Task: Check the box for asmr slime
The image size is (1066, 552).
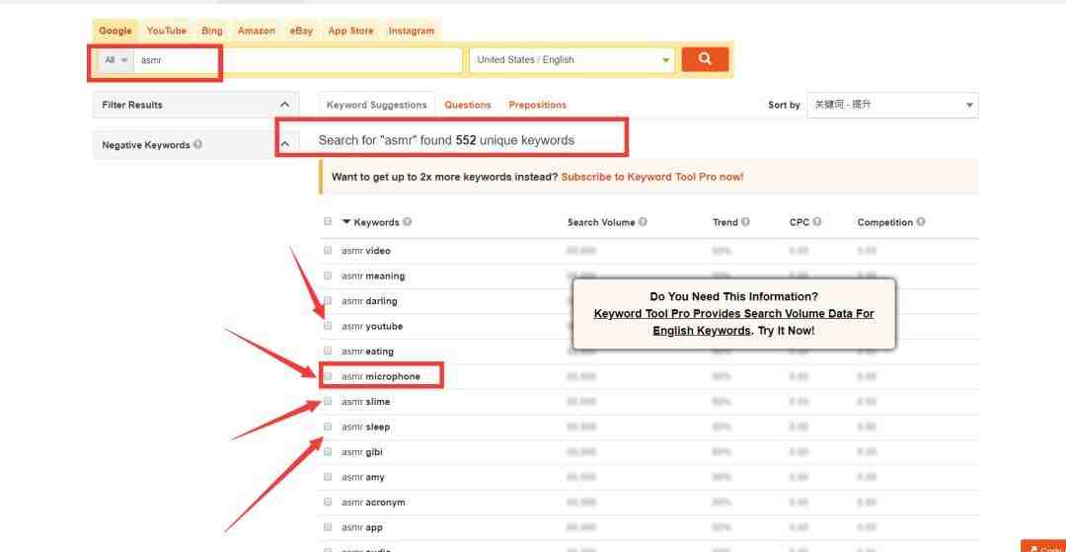Action: (x=328, y=401)
